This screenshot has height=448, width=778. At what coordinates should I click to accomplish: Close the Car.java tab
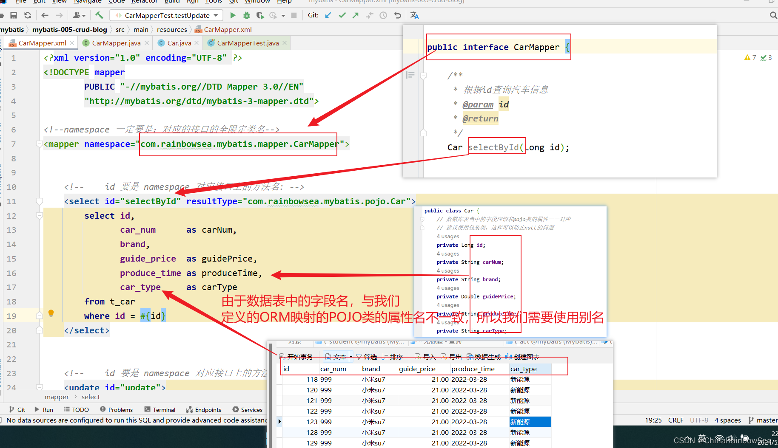(197, 43)
